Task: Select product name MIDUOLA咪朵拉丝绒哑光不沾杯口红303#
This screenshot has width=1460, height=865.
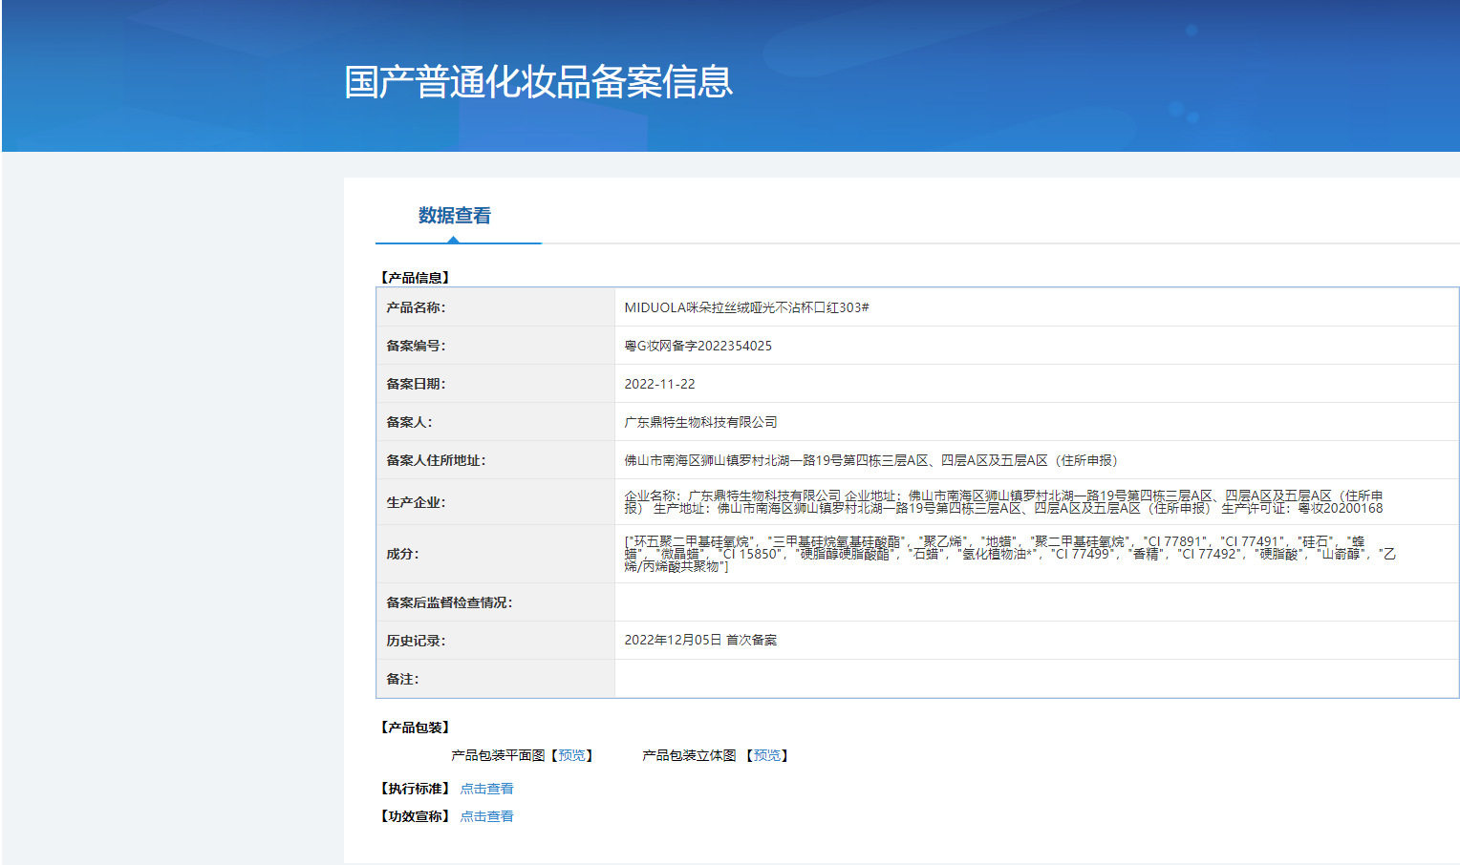Action: coord(746,307)
